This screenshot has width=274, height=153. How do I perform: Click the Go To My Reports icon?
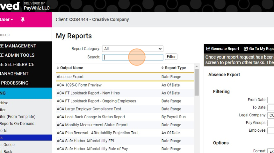pyautogui.click(x=246, y=49)
